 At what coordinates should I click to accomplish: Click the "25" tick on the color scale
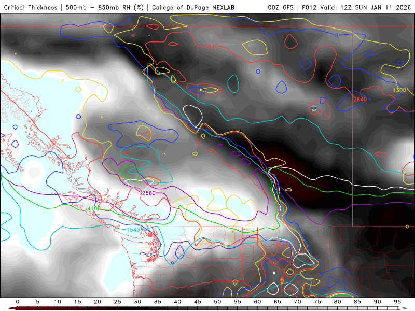pyautogui.click(x=118, y=302)
